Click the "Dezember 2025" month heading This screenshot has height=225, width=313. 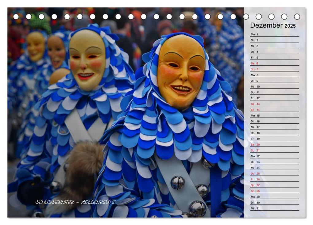272,25
